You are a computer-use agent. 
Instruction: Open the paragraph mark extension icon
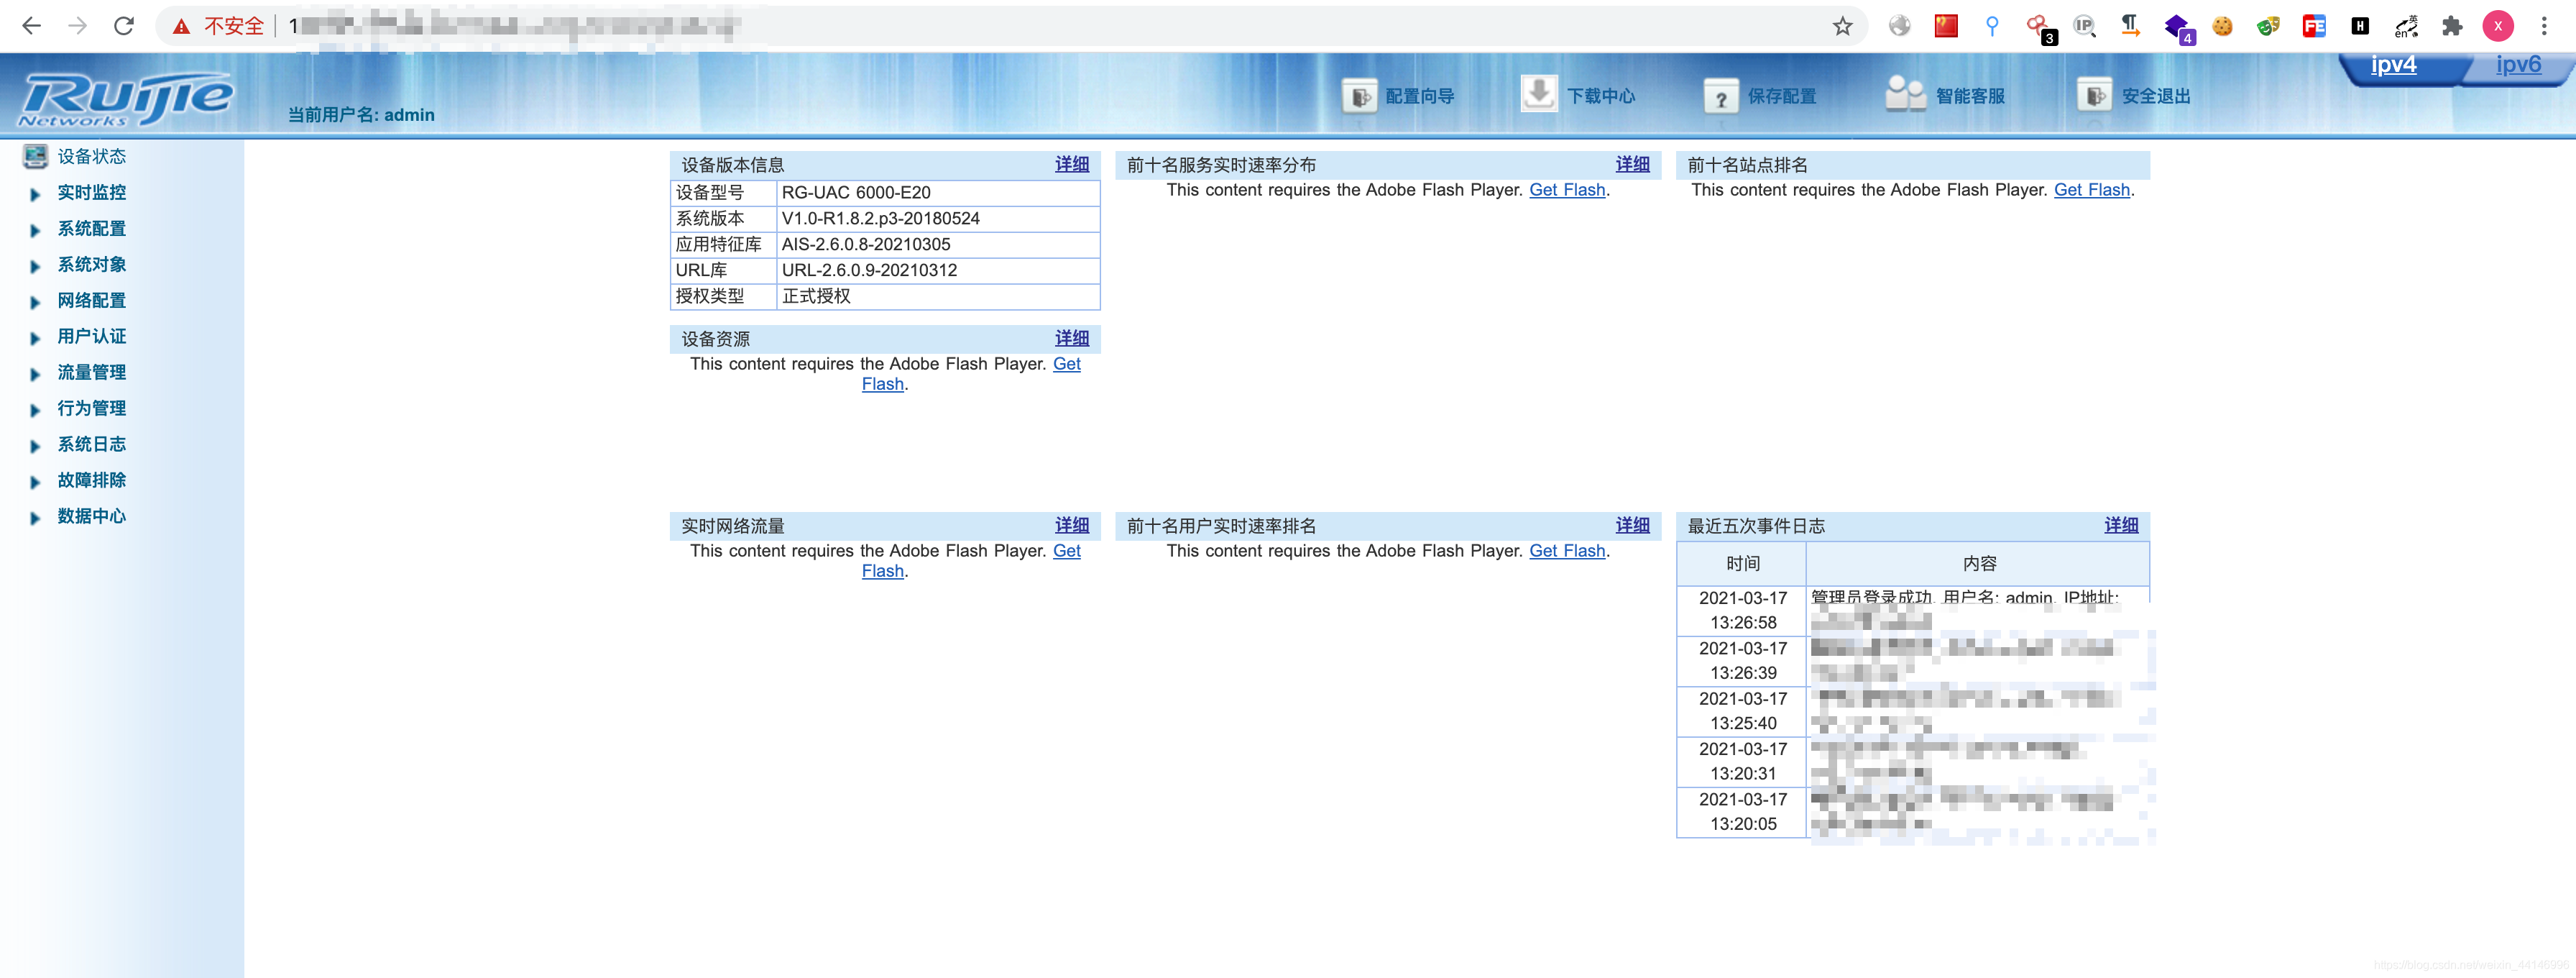pos(2130,26)
